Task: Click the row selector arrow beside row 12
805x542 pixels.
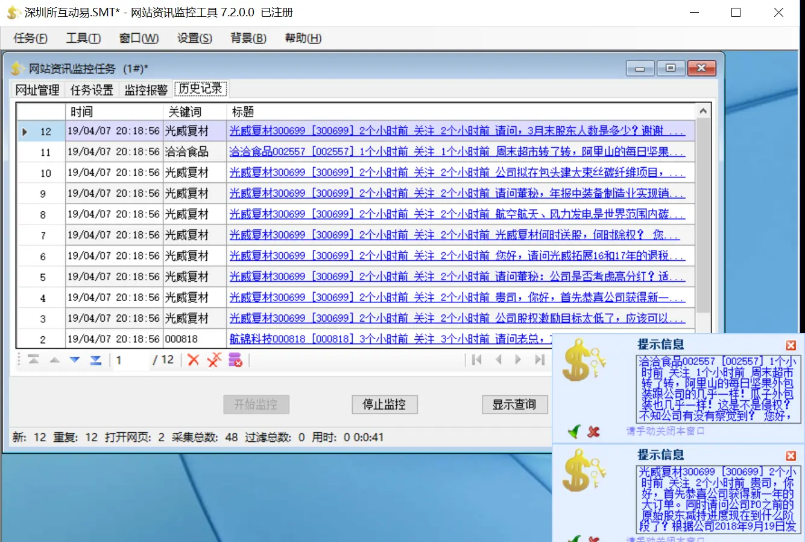Action: pos(25,132)
